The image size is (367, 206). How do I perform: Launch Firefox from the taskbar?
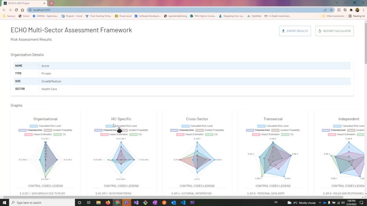pyautogui.click(x=108, y=202)
